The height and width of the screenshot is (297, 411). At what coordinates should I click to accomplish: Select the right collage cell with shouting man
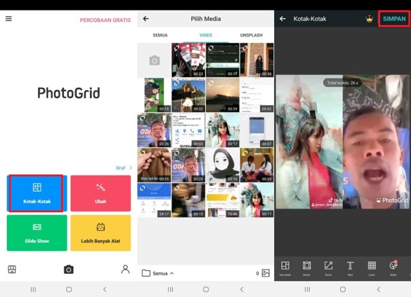pyautogui.click(x=376, y=142)
